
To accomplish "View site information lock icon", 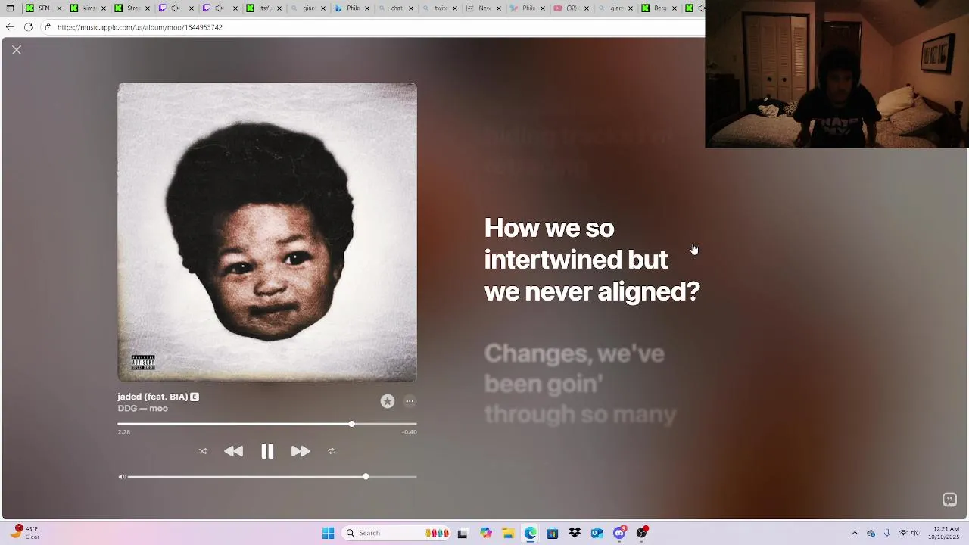I will point(48,27).
